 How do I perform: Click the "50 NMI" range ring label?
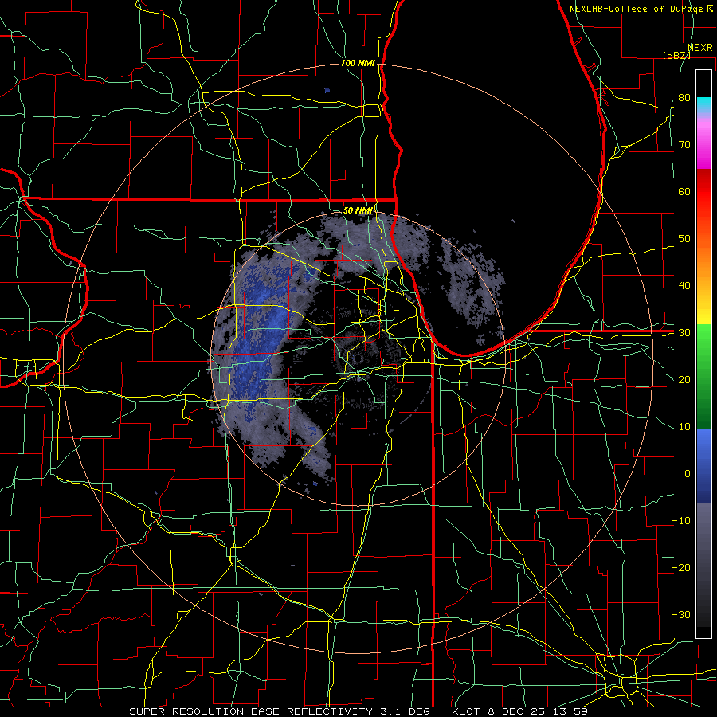coord(358,210)
